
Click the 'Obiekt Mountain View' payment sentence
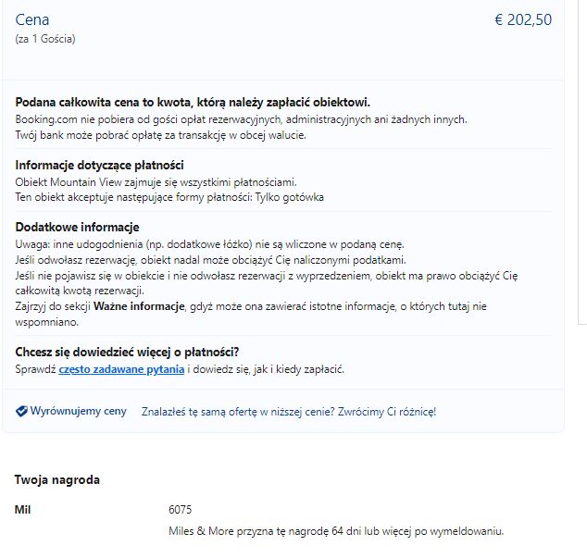pos(156,182)
